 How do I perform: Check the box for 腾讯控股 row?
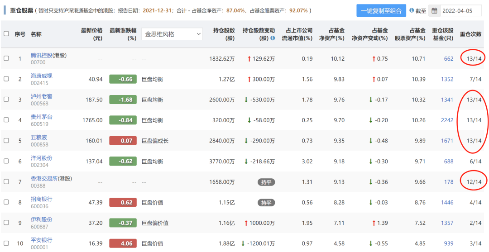(x=6, y=58)
